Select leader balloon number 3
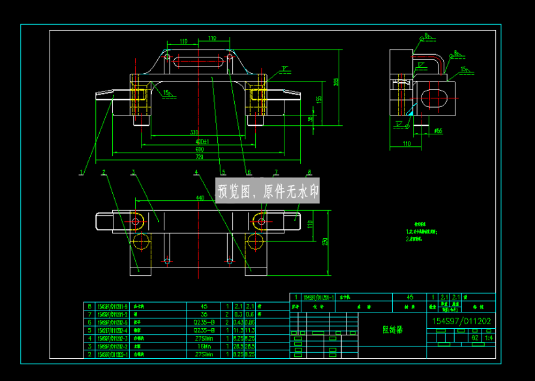Viewport: 535px width, 381px height. click(x=133, y=172)
